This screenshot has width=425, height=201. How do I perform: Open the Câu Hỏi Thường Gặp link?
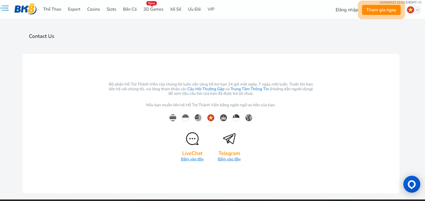206,89
